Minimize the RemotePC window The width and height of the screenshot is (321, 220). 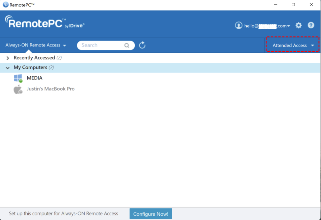(x=276, y=5)
